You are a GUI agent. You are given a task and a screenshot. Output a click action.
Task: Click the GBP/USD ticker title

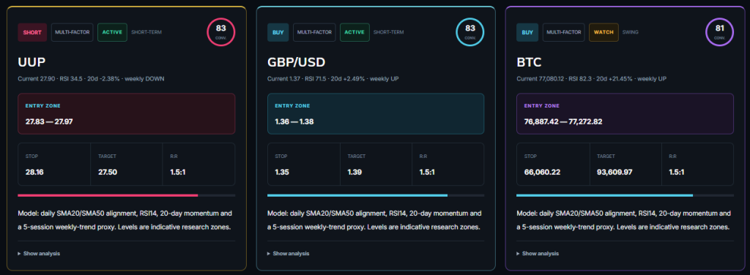pyautogui.click(x=297, y=63)
